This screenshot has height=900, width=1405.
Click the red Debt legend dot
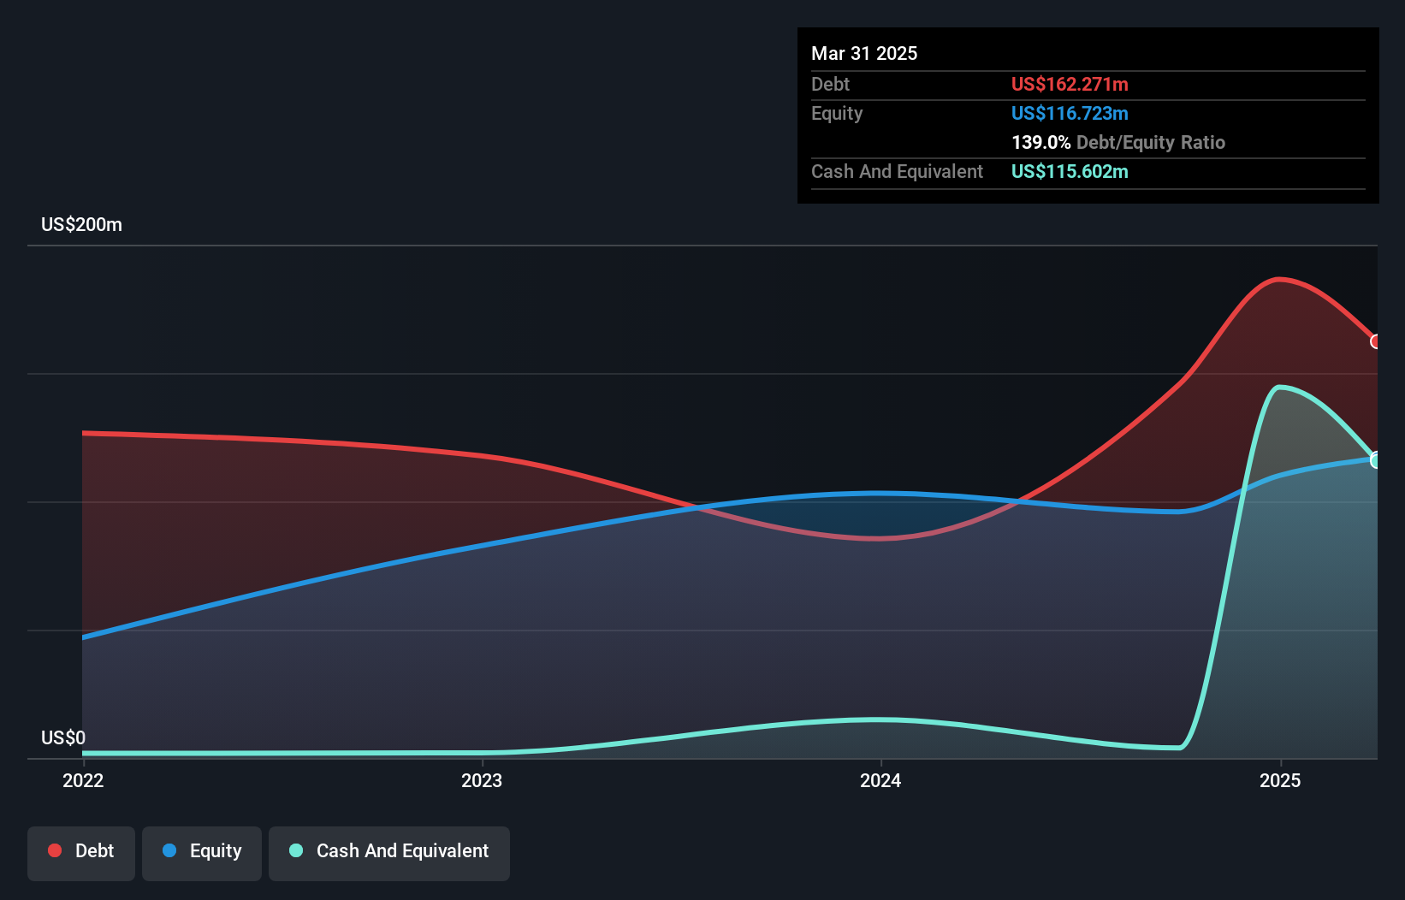click(x=55, y=850)
